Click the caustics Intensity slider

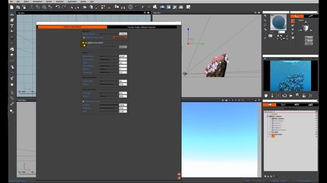(108, 105)
